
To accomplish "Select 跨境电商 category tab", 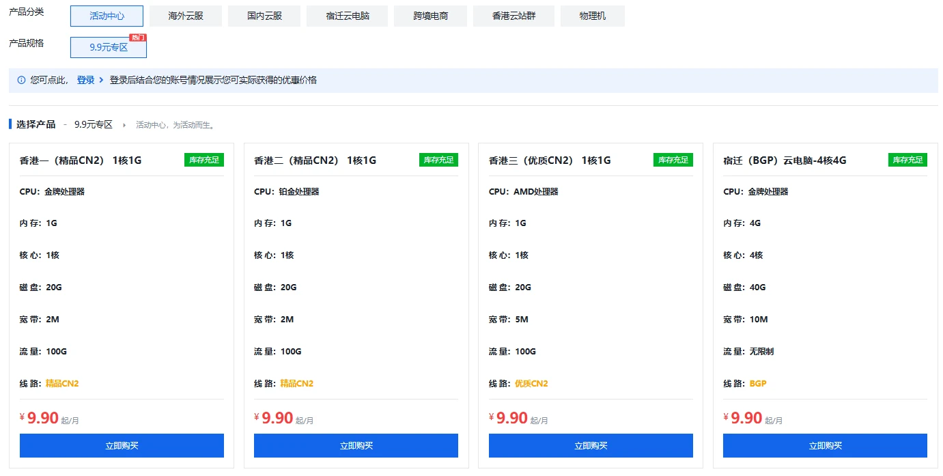I will tap(431, 16).
